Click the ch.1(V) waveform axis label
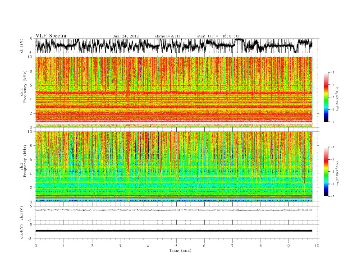Screen dimensions: 357x276 click(22, 46)
